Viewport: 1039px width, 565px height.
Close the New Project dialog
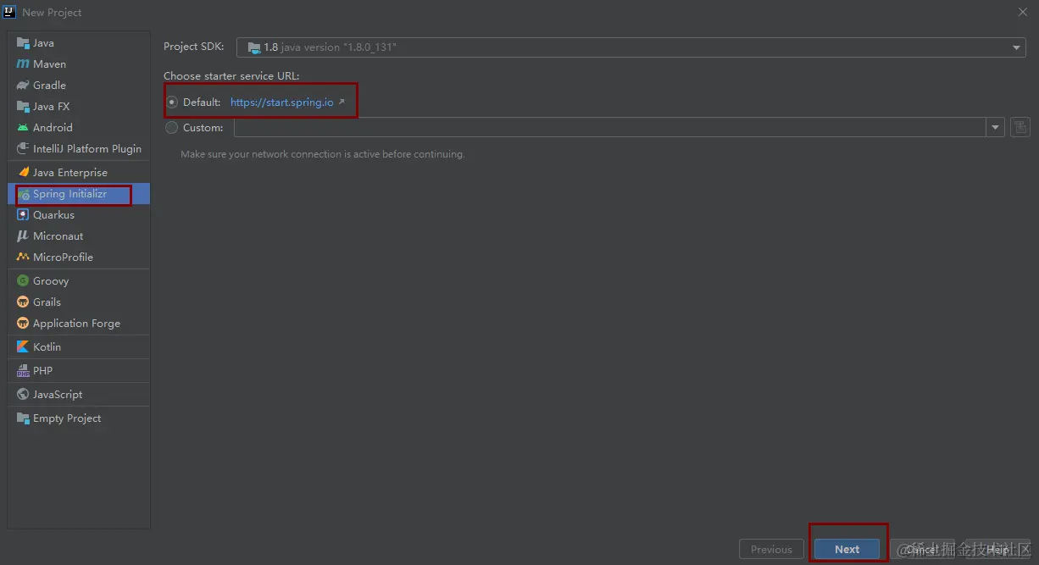1021,12
